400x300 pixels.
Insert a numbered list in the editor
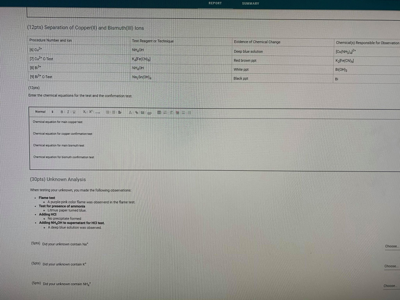click(108, 112)
